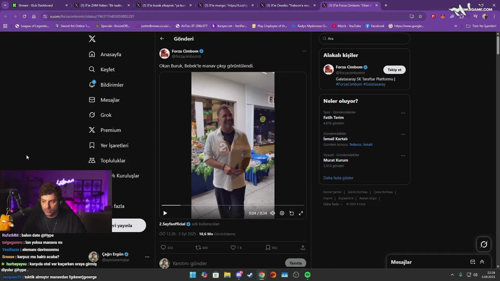Viewport: 500px width, 281px height.
Task: Switch to X'te ZAM Haber tab
Action: tap(102, 5)
